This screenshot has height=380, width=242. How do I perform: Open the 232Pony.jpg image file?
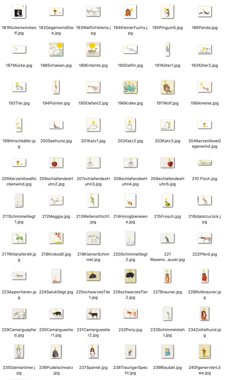[x=130, y=313]
